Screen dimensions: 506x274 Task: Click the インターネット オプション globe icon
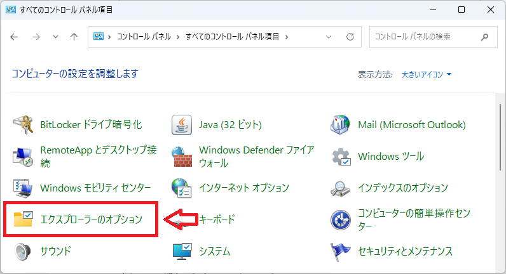182,188
